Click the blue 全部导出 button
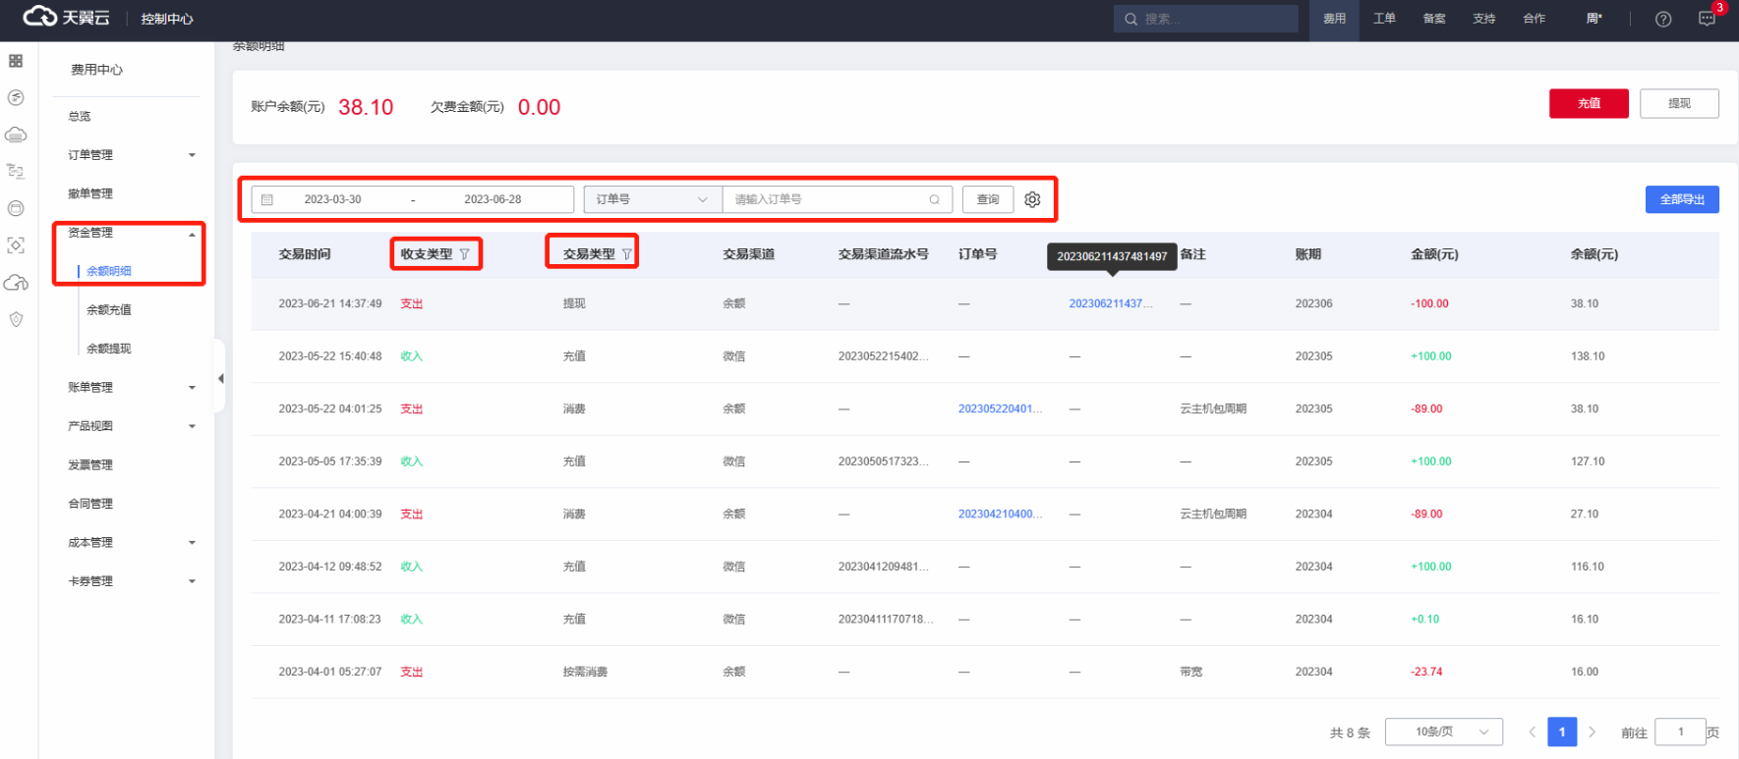 (1681, 199)
